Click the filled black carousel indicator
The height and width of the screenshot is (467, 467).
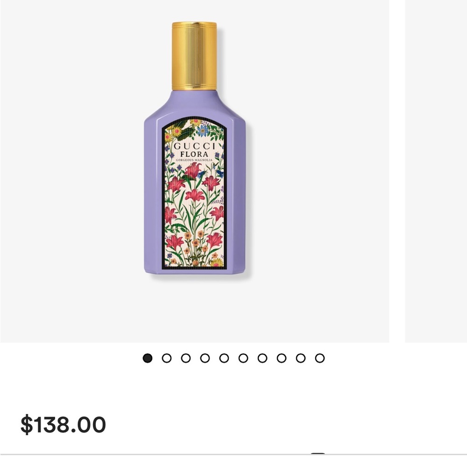pos(147,358)
